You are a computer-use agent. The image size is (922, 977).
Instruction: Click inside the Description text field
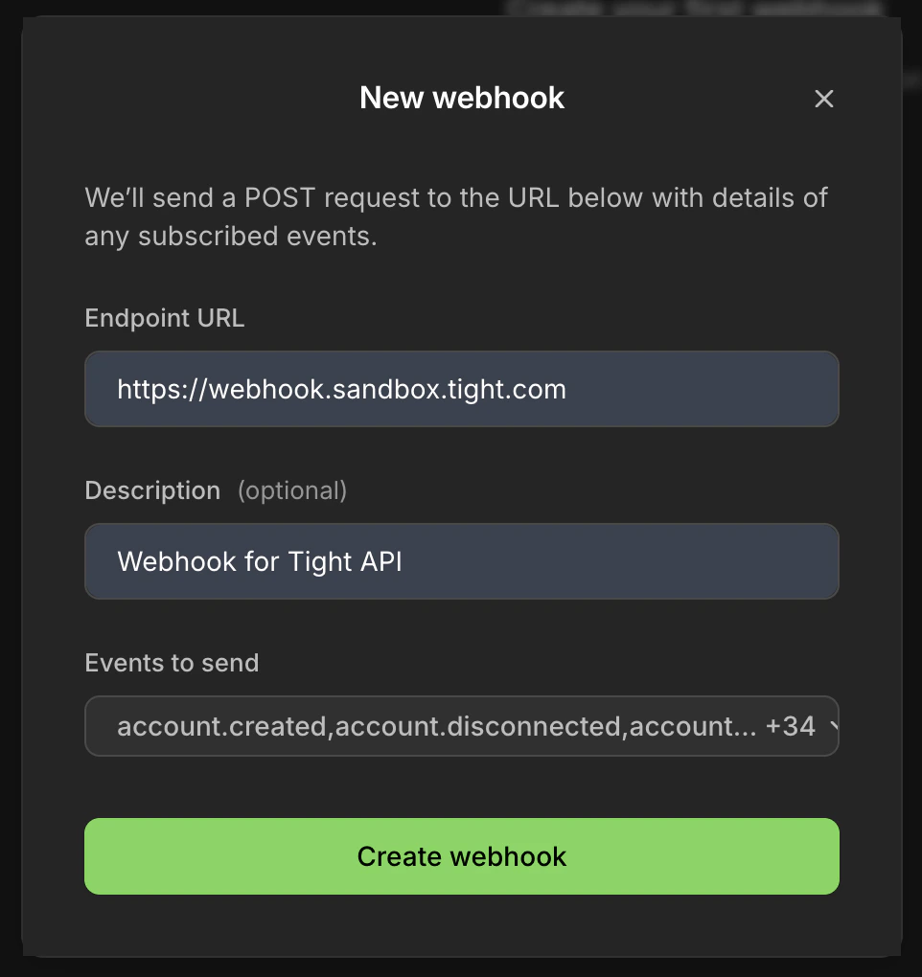point(462,561)
